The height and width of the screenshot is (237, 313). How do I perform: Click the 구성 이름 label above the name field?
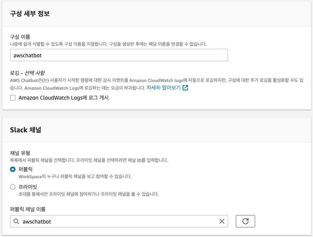pyautogui.click(x=20, y=37)
